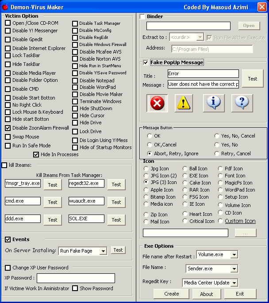Select the blue information bubble popup icon
Image resolution: width=269 pixels, height=303 pixels.
coord(214,103)
